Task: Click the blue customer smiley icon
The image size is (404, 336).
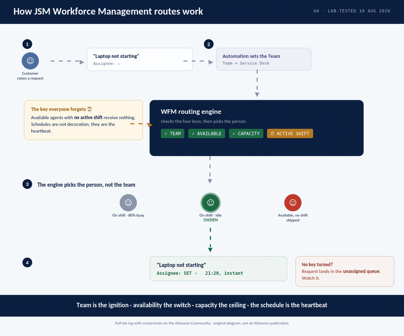Action: (x=30, y=61)
